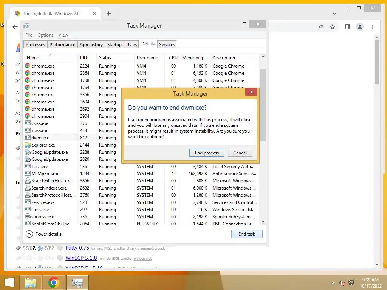Open a new Chrome tab
This screenshot has width=387, height=290.
109,14
